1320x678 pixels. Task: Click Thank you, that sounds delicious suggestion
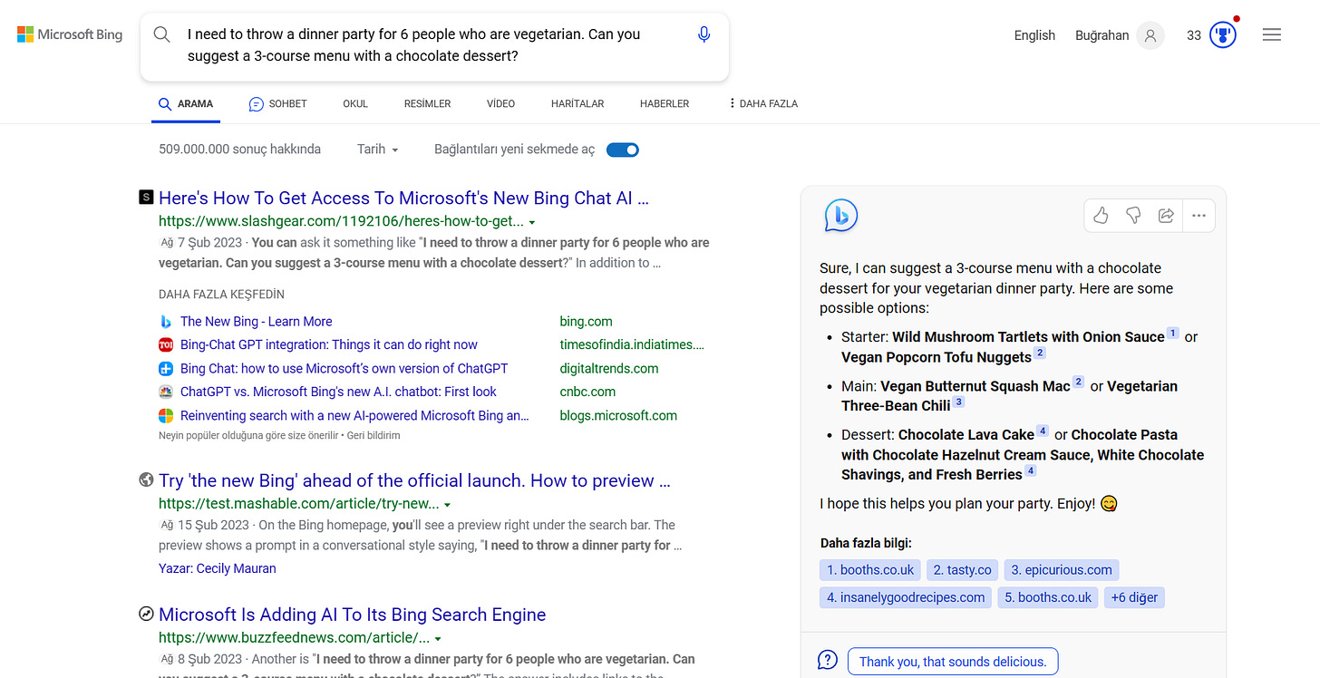(x=953, y=662)
